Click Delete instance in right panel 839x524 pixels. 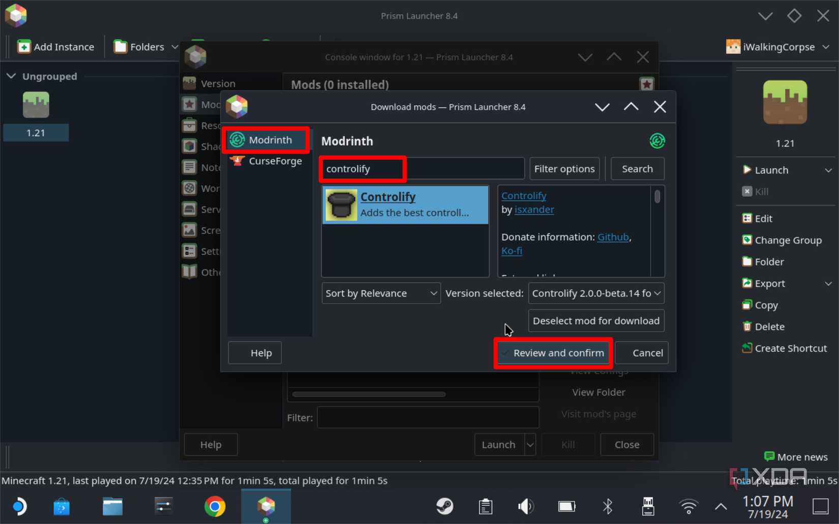(x=763, y=327)
